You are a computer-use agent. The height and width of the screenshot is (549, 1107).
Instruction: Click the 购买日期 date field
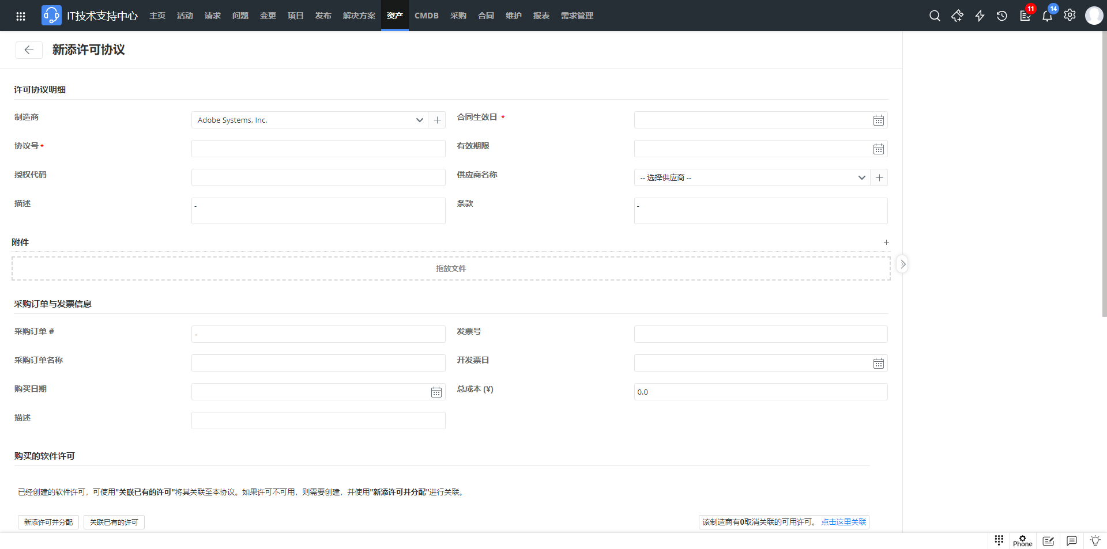coord(318,392)
